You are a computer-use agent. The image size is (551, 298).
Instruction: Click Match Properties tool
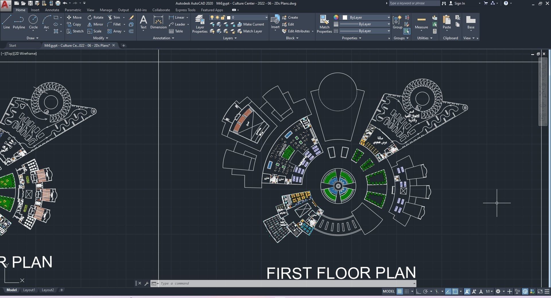(x=324, y=24)
